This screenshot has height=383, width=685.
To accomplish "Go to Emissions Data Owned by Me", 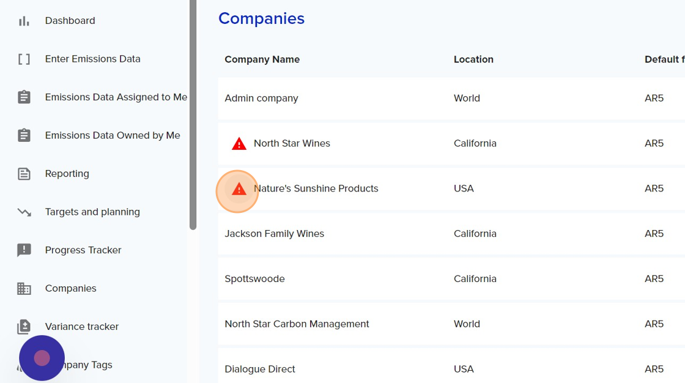I will [113, 135].
